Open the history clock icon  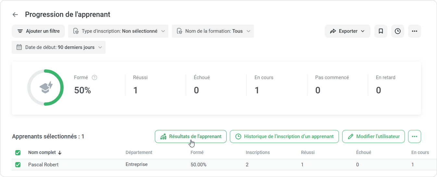(398, 31)
